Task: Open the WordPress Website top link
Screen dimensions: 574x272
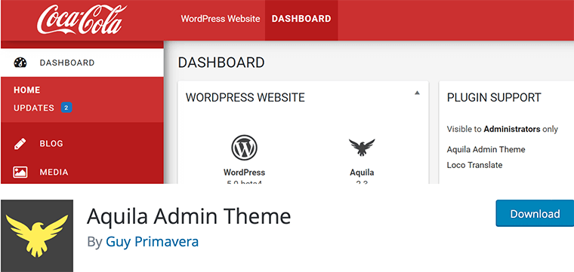Action: point(221,19)
